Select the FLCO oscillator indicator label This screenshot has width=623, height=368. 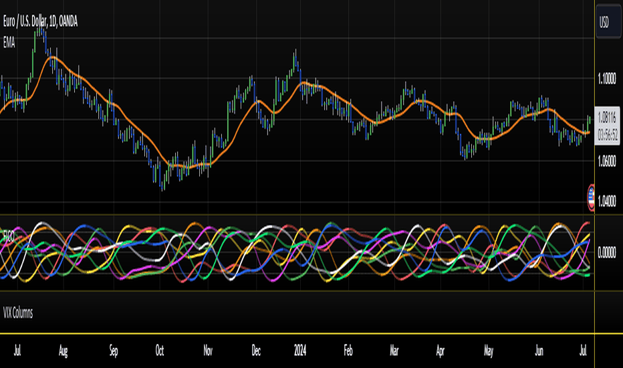tap(8, 237)
